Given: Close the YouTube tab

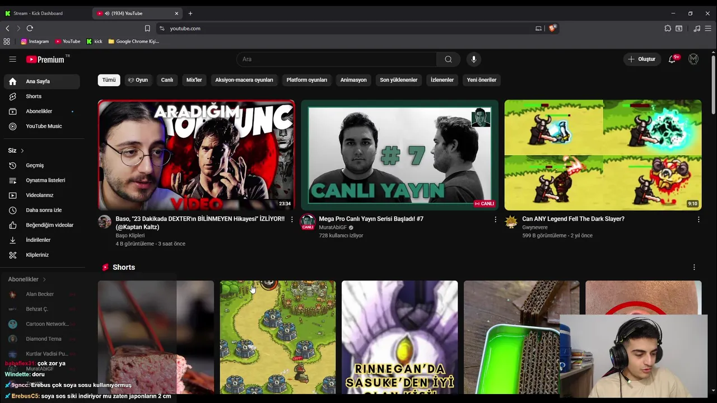Looking at the screenshot, I should tap(176, 13).
